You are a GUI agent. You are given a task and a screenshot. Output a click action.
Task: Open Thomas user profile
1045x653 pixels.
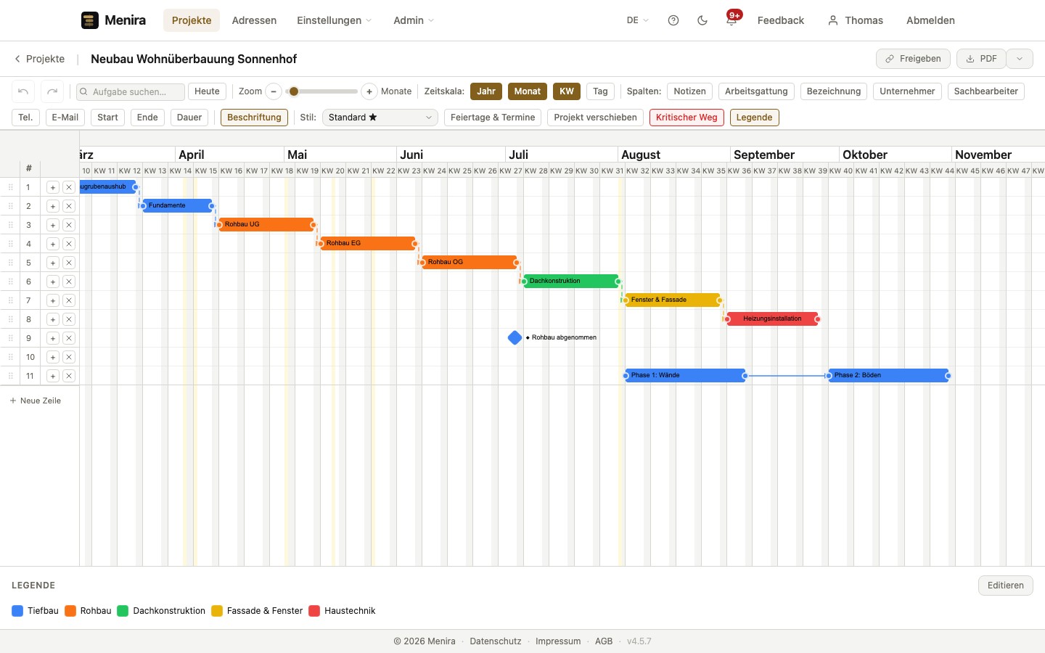856,20
